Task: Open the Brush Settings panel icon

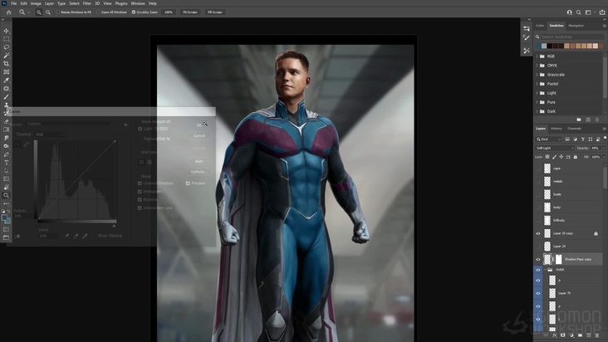Action: pyautogui.click(x=526, y=37)
